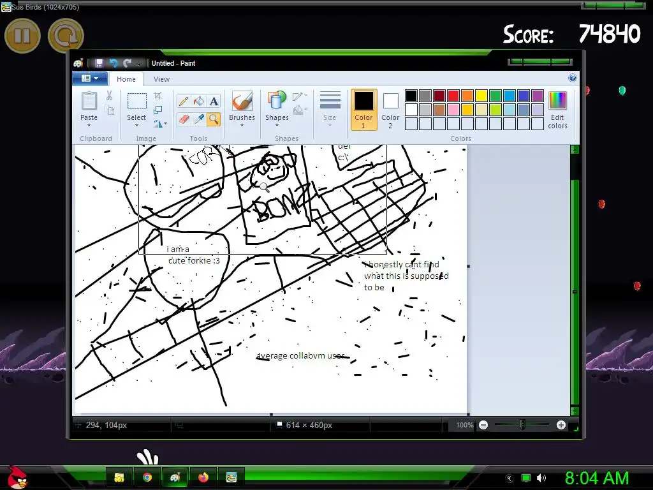Click the tray show hidden icons arrow
653x490 pixels.
(510, 479)
